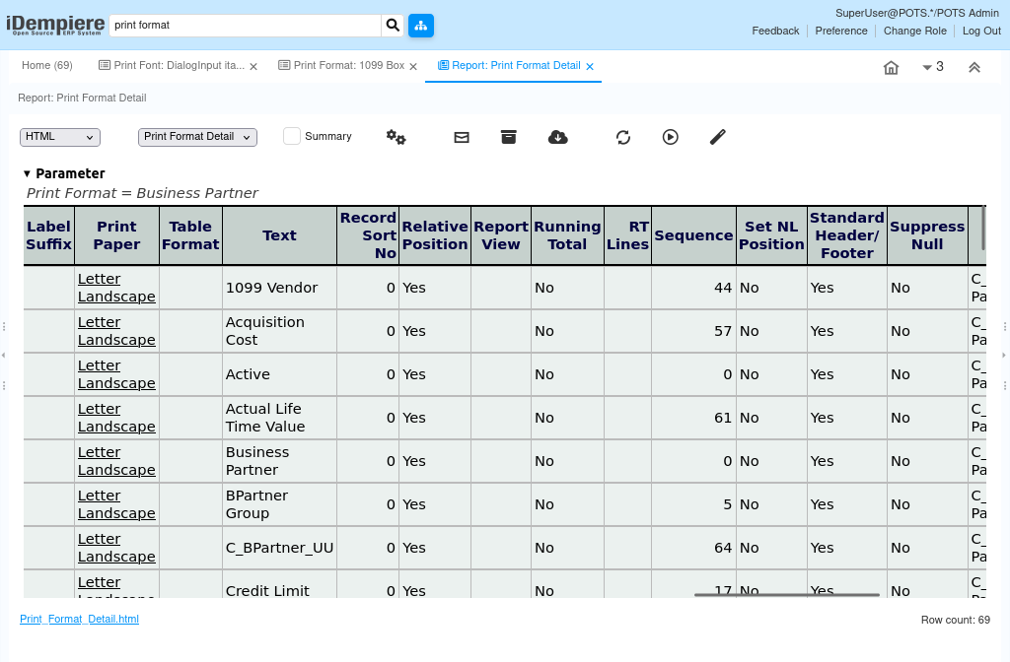Click the C_BPartner_UU text cell
This screenshot has height=662, width=1010.
pyautogui.click(x=279, y=548)
